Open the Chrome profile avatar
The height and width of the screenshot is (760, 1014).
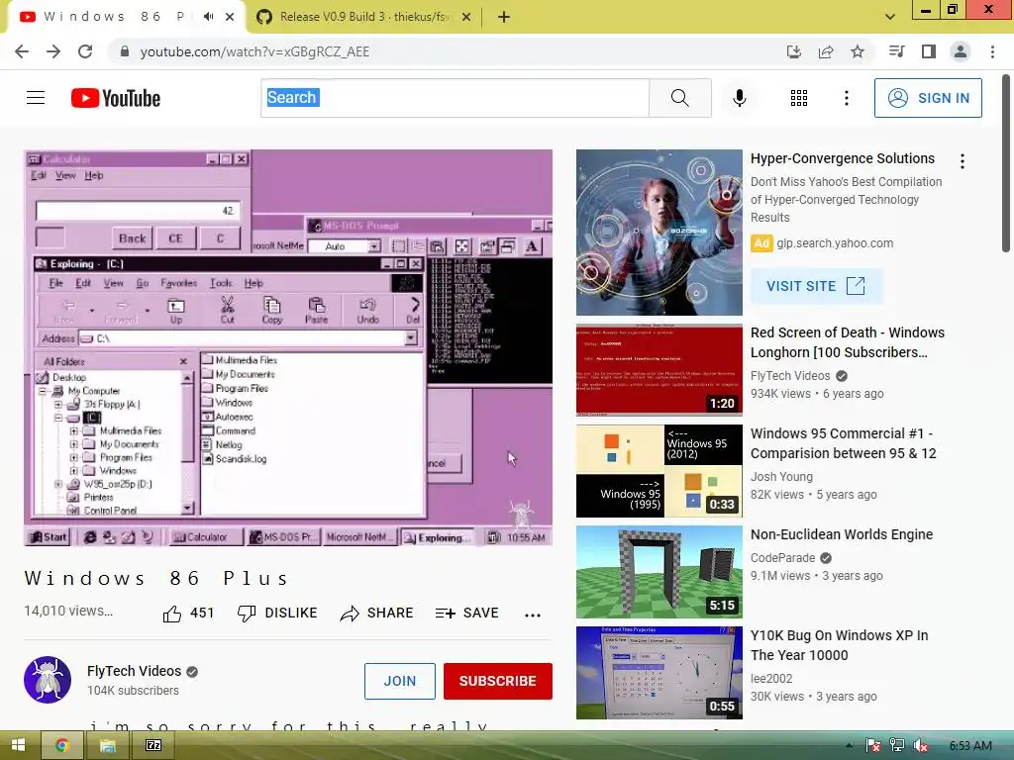[961, 51]
